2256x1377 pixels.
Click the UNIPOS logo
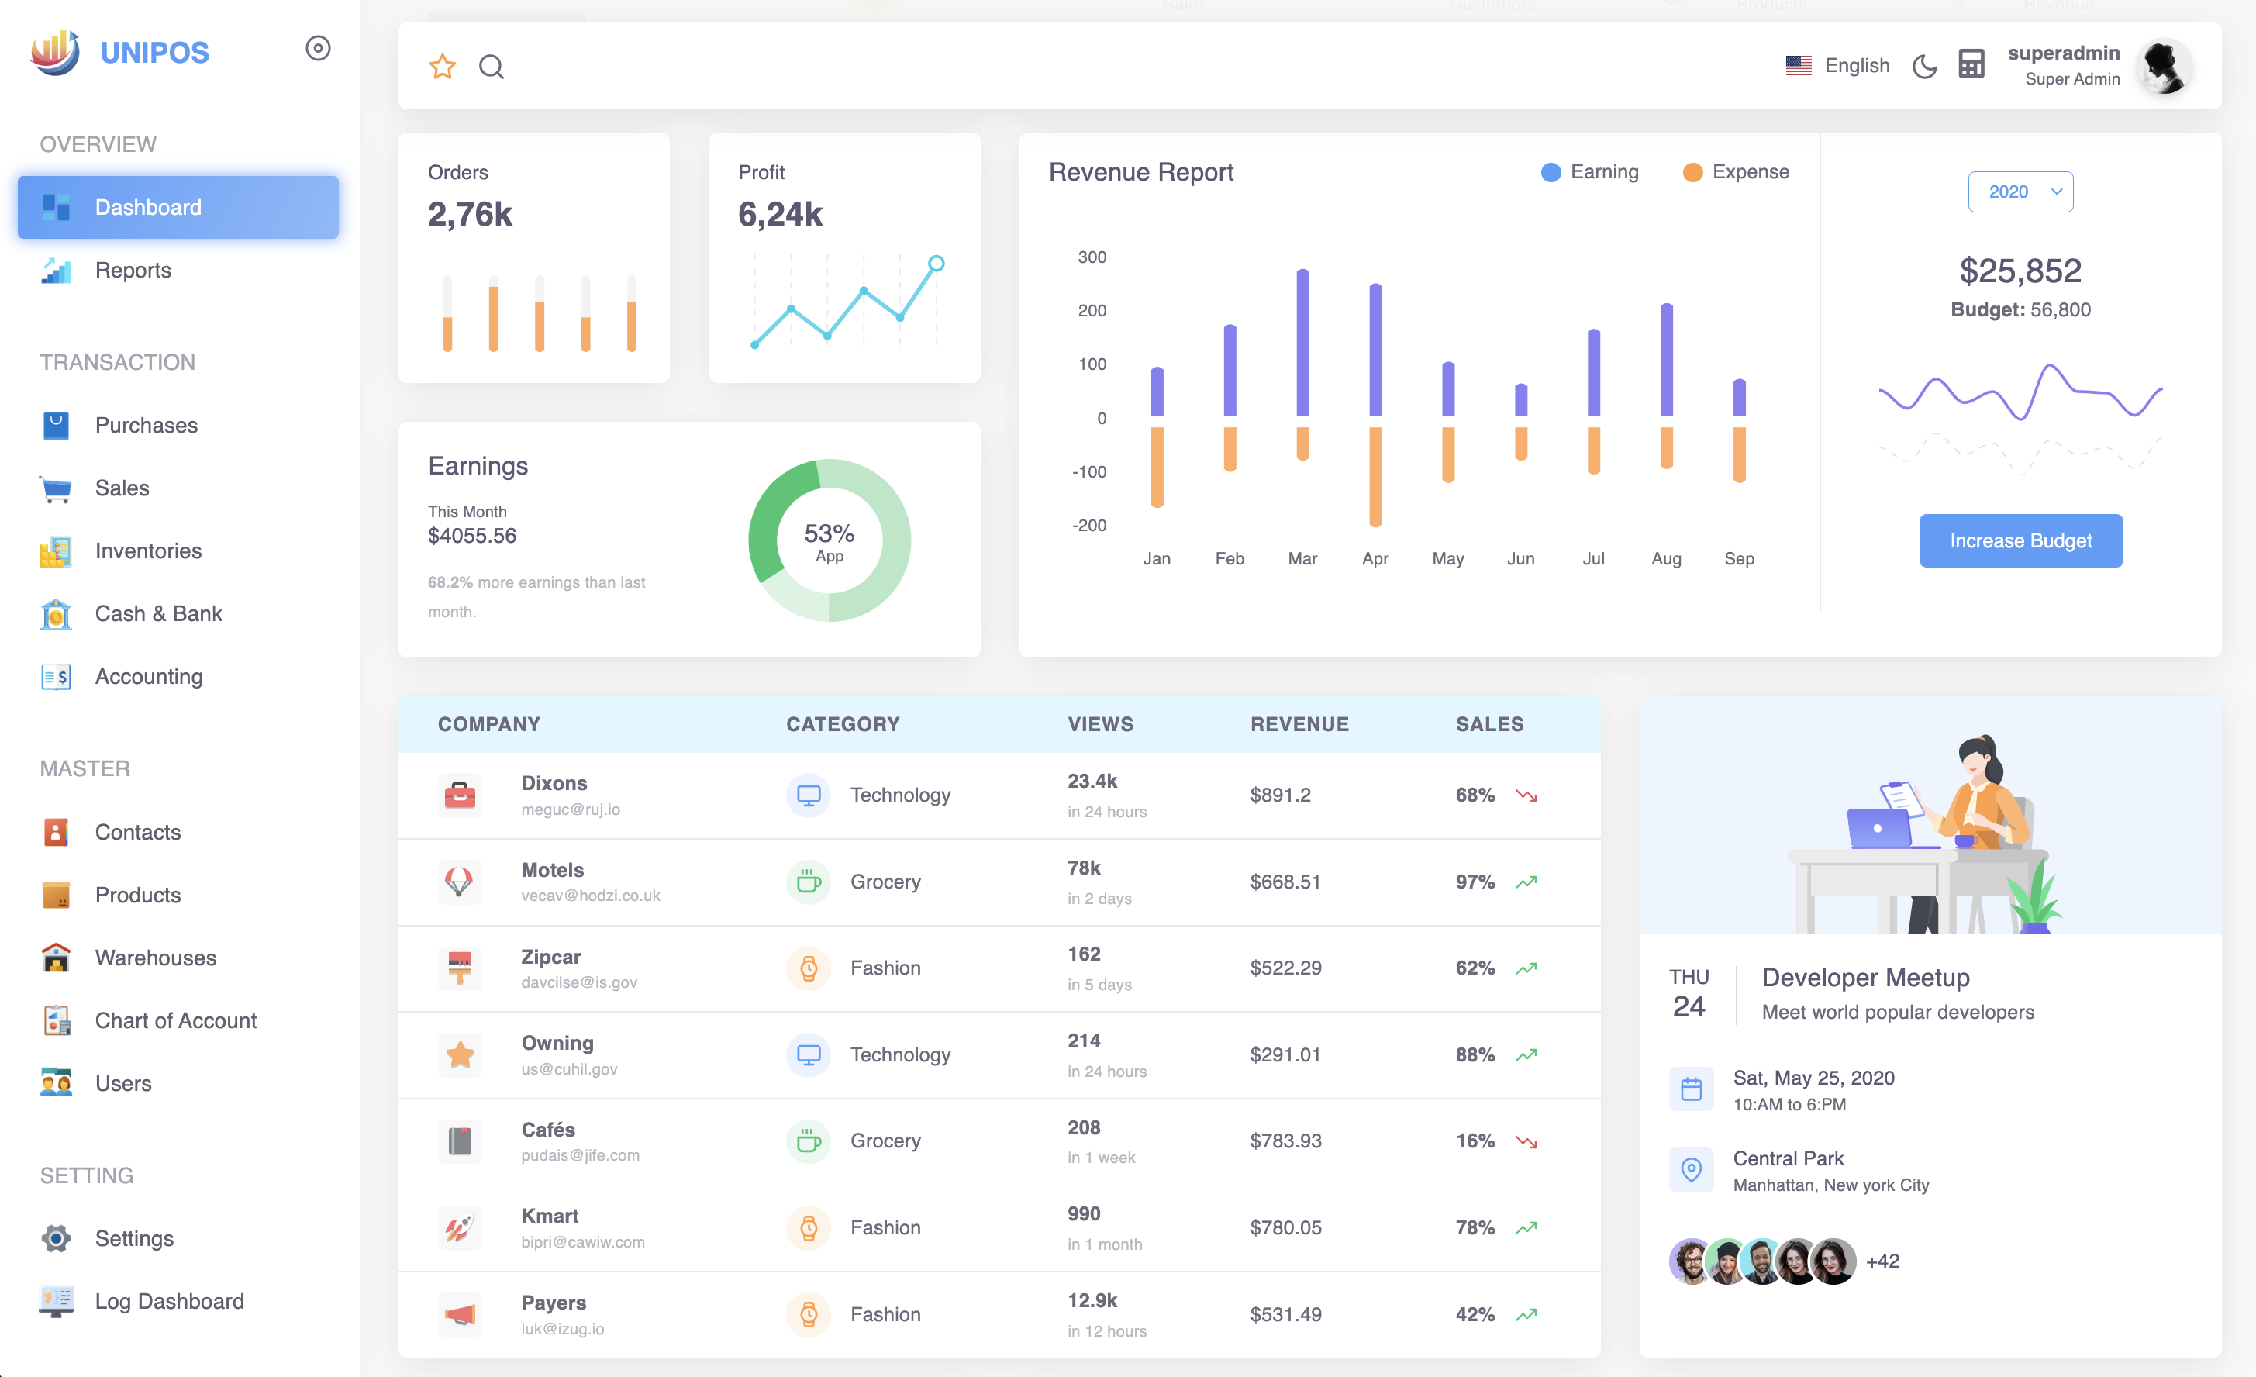click(x=120, y=52)
